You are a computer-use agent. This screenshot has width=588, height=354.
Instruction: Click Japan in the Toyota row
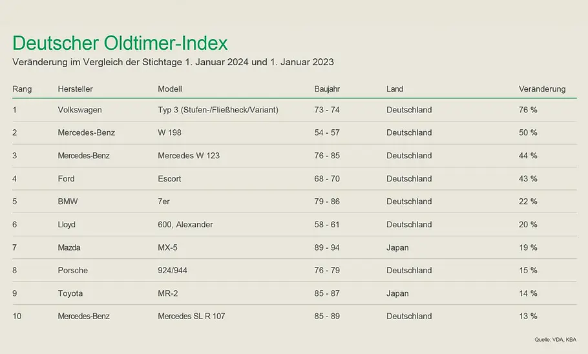[397, 294]
